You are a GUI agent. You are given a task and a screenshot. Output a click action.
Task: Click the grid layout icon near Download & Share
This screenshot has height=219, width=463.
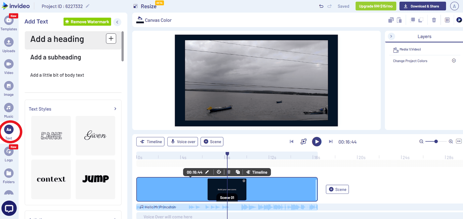point(447,20)
